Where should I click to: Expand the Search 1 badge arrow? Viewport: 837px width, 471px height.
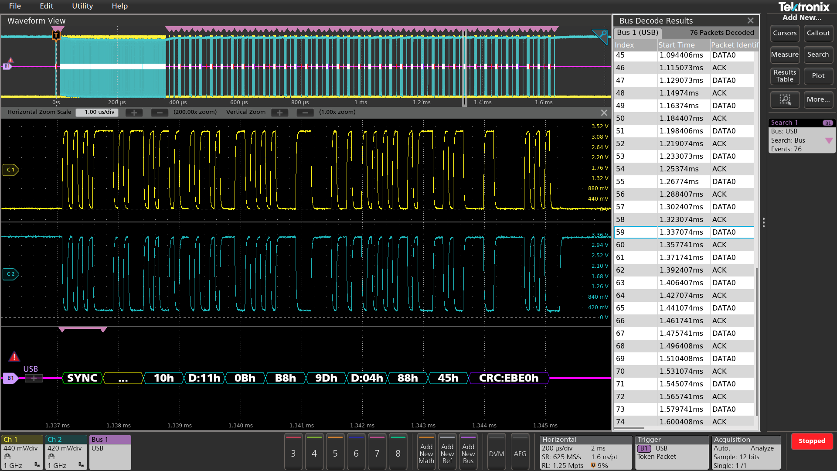[x=829, y=140]
